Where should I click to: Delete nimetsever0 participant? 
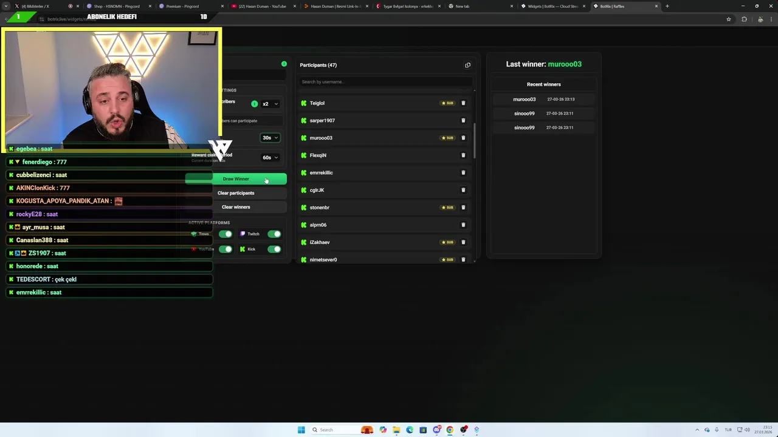pos(463,260)
